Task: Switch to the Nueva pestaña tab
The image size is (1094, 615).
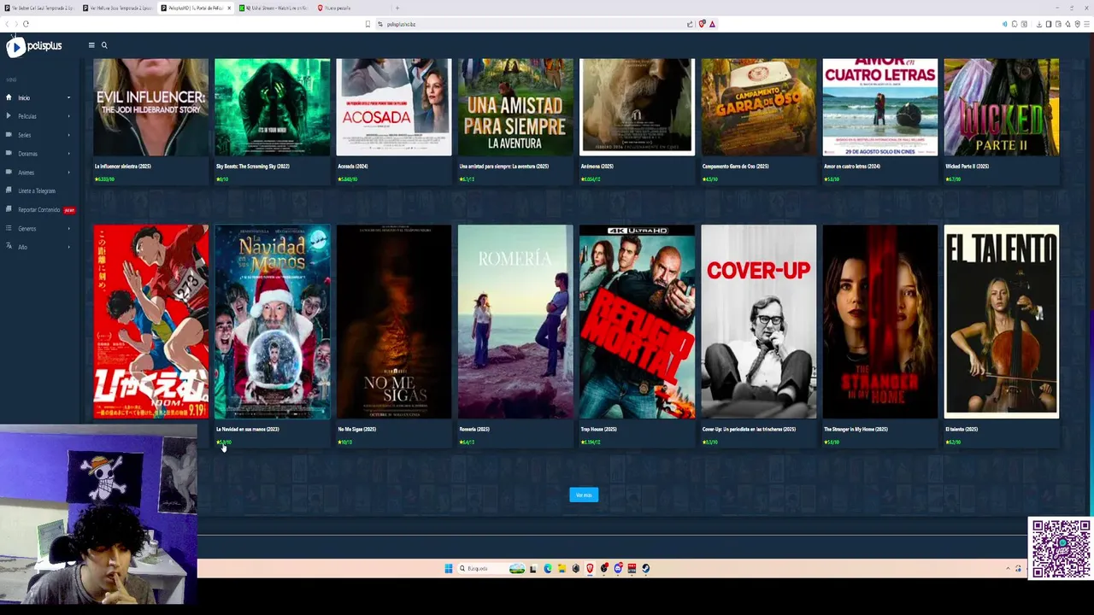Action: click(351, 8)
